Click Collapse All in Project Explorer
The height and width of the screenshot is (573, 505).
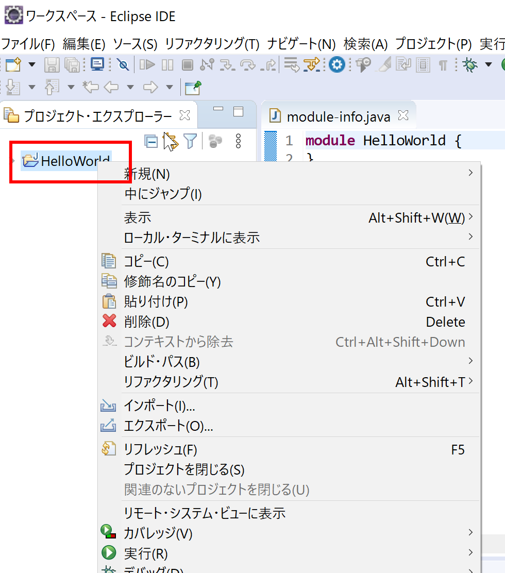click(x=151, y=141)
